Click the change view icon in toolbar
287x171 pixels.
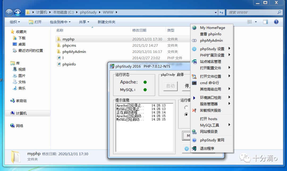pos(250,22)
